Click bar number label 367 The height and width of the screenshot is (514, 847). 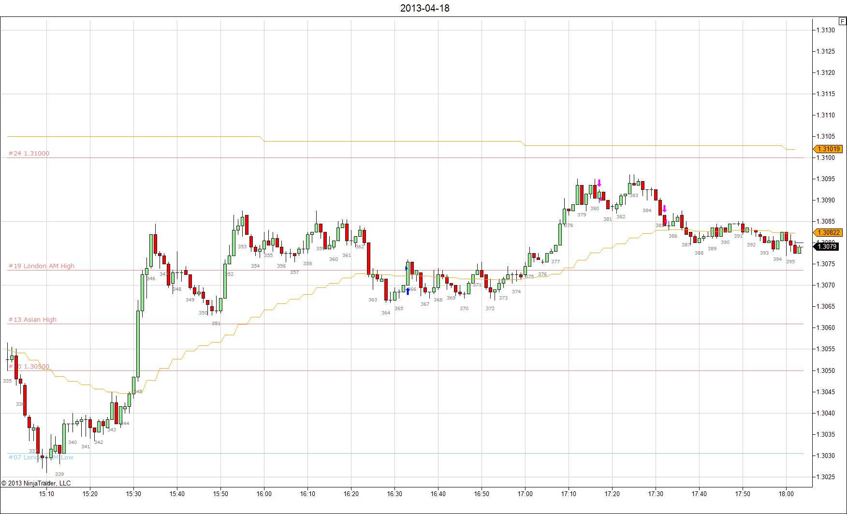point(425,304)
